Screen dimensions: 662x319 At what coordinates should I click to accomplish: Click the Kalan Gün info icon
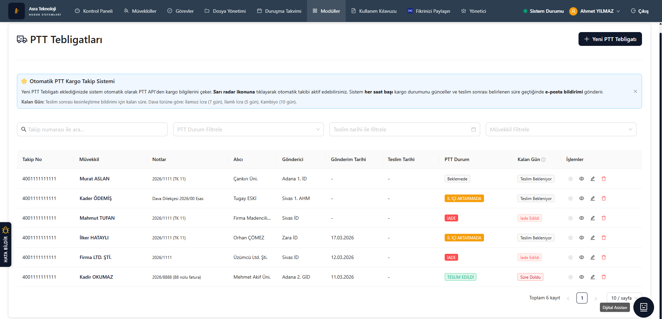click(x=543, y=160)
